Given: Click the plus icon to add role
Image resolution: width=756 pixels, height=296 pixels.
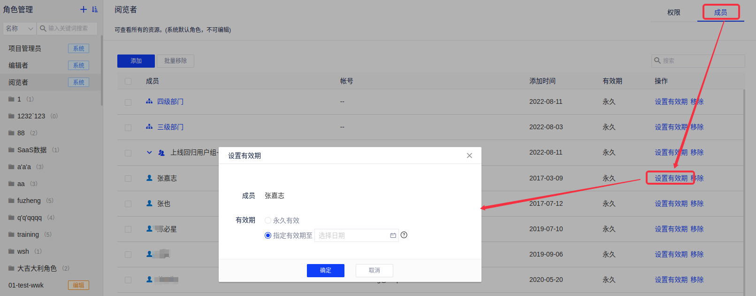Looking at the screenshot, I should click(x=84, y=9).
